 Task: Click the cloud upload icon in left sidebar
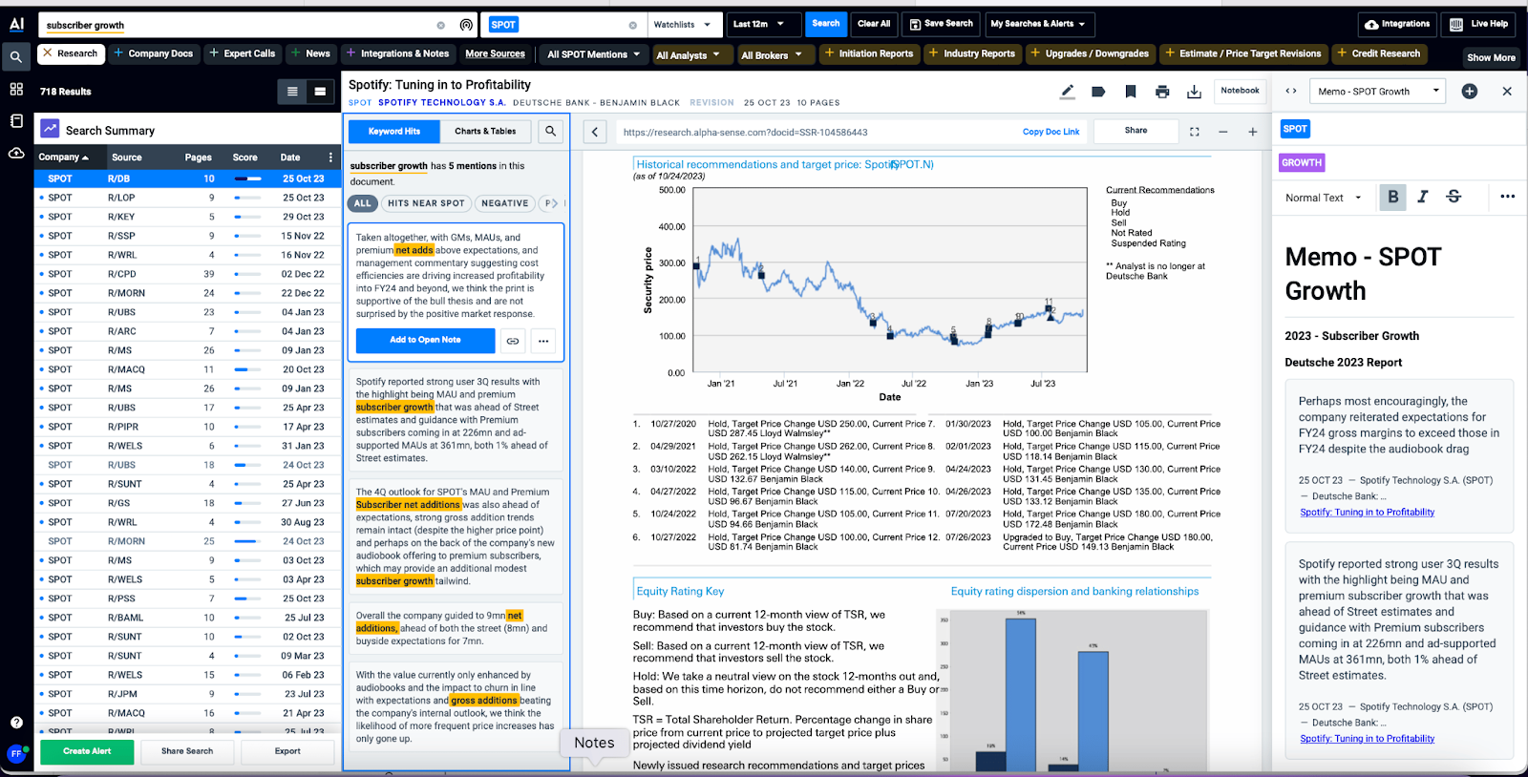pyautogui.click(x=16, y=153)
